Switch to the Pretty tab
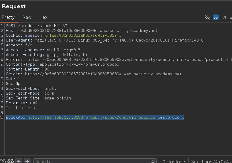 [x=8, y=17]
